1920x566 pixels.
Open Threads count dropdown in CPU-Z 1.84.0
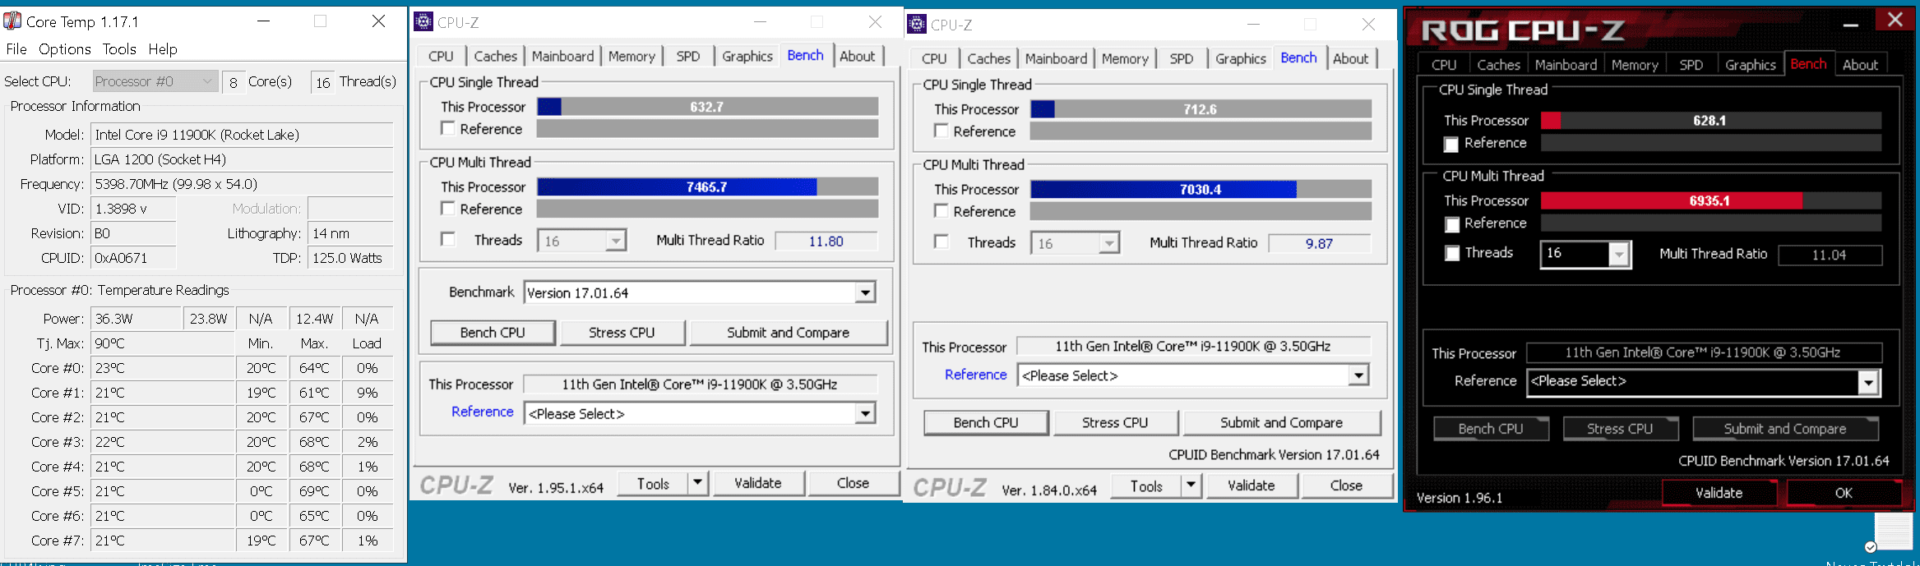(x=1109, y=243)
